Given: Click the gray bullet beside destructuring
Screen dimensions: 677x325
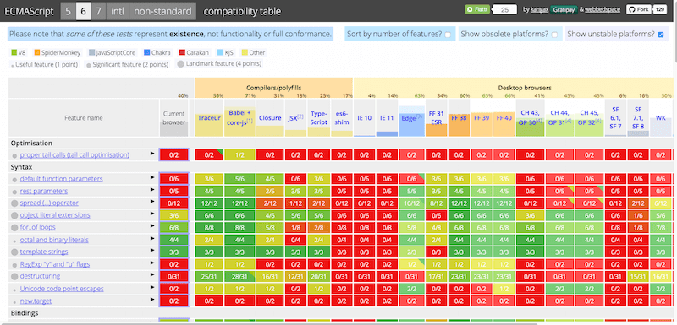Looking at the screenshot, I should (x=14, y=276).
